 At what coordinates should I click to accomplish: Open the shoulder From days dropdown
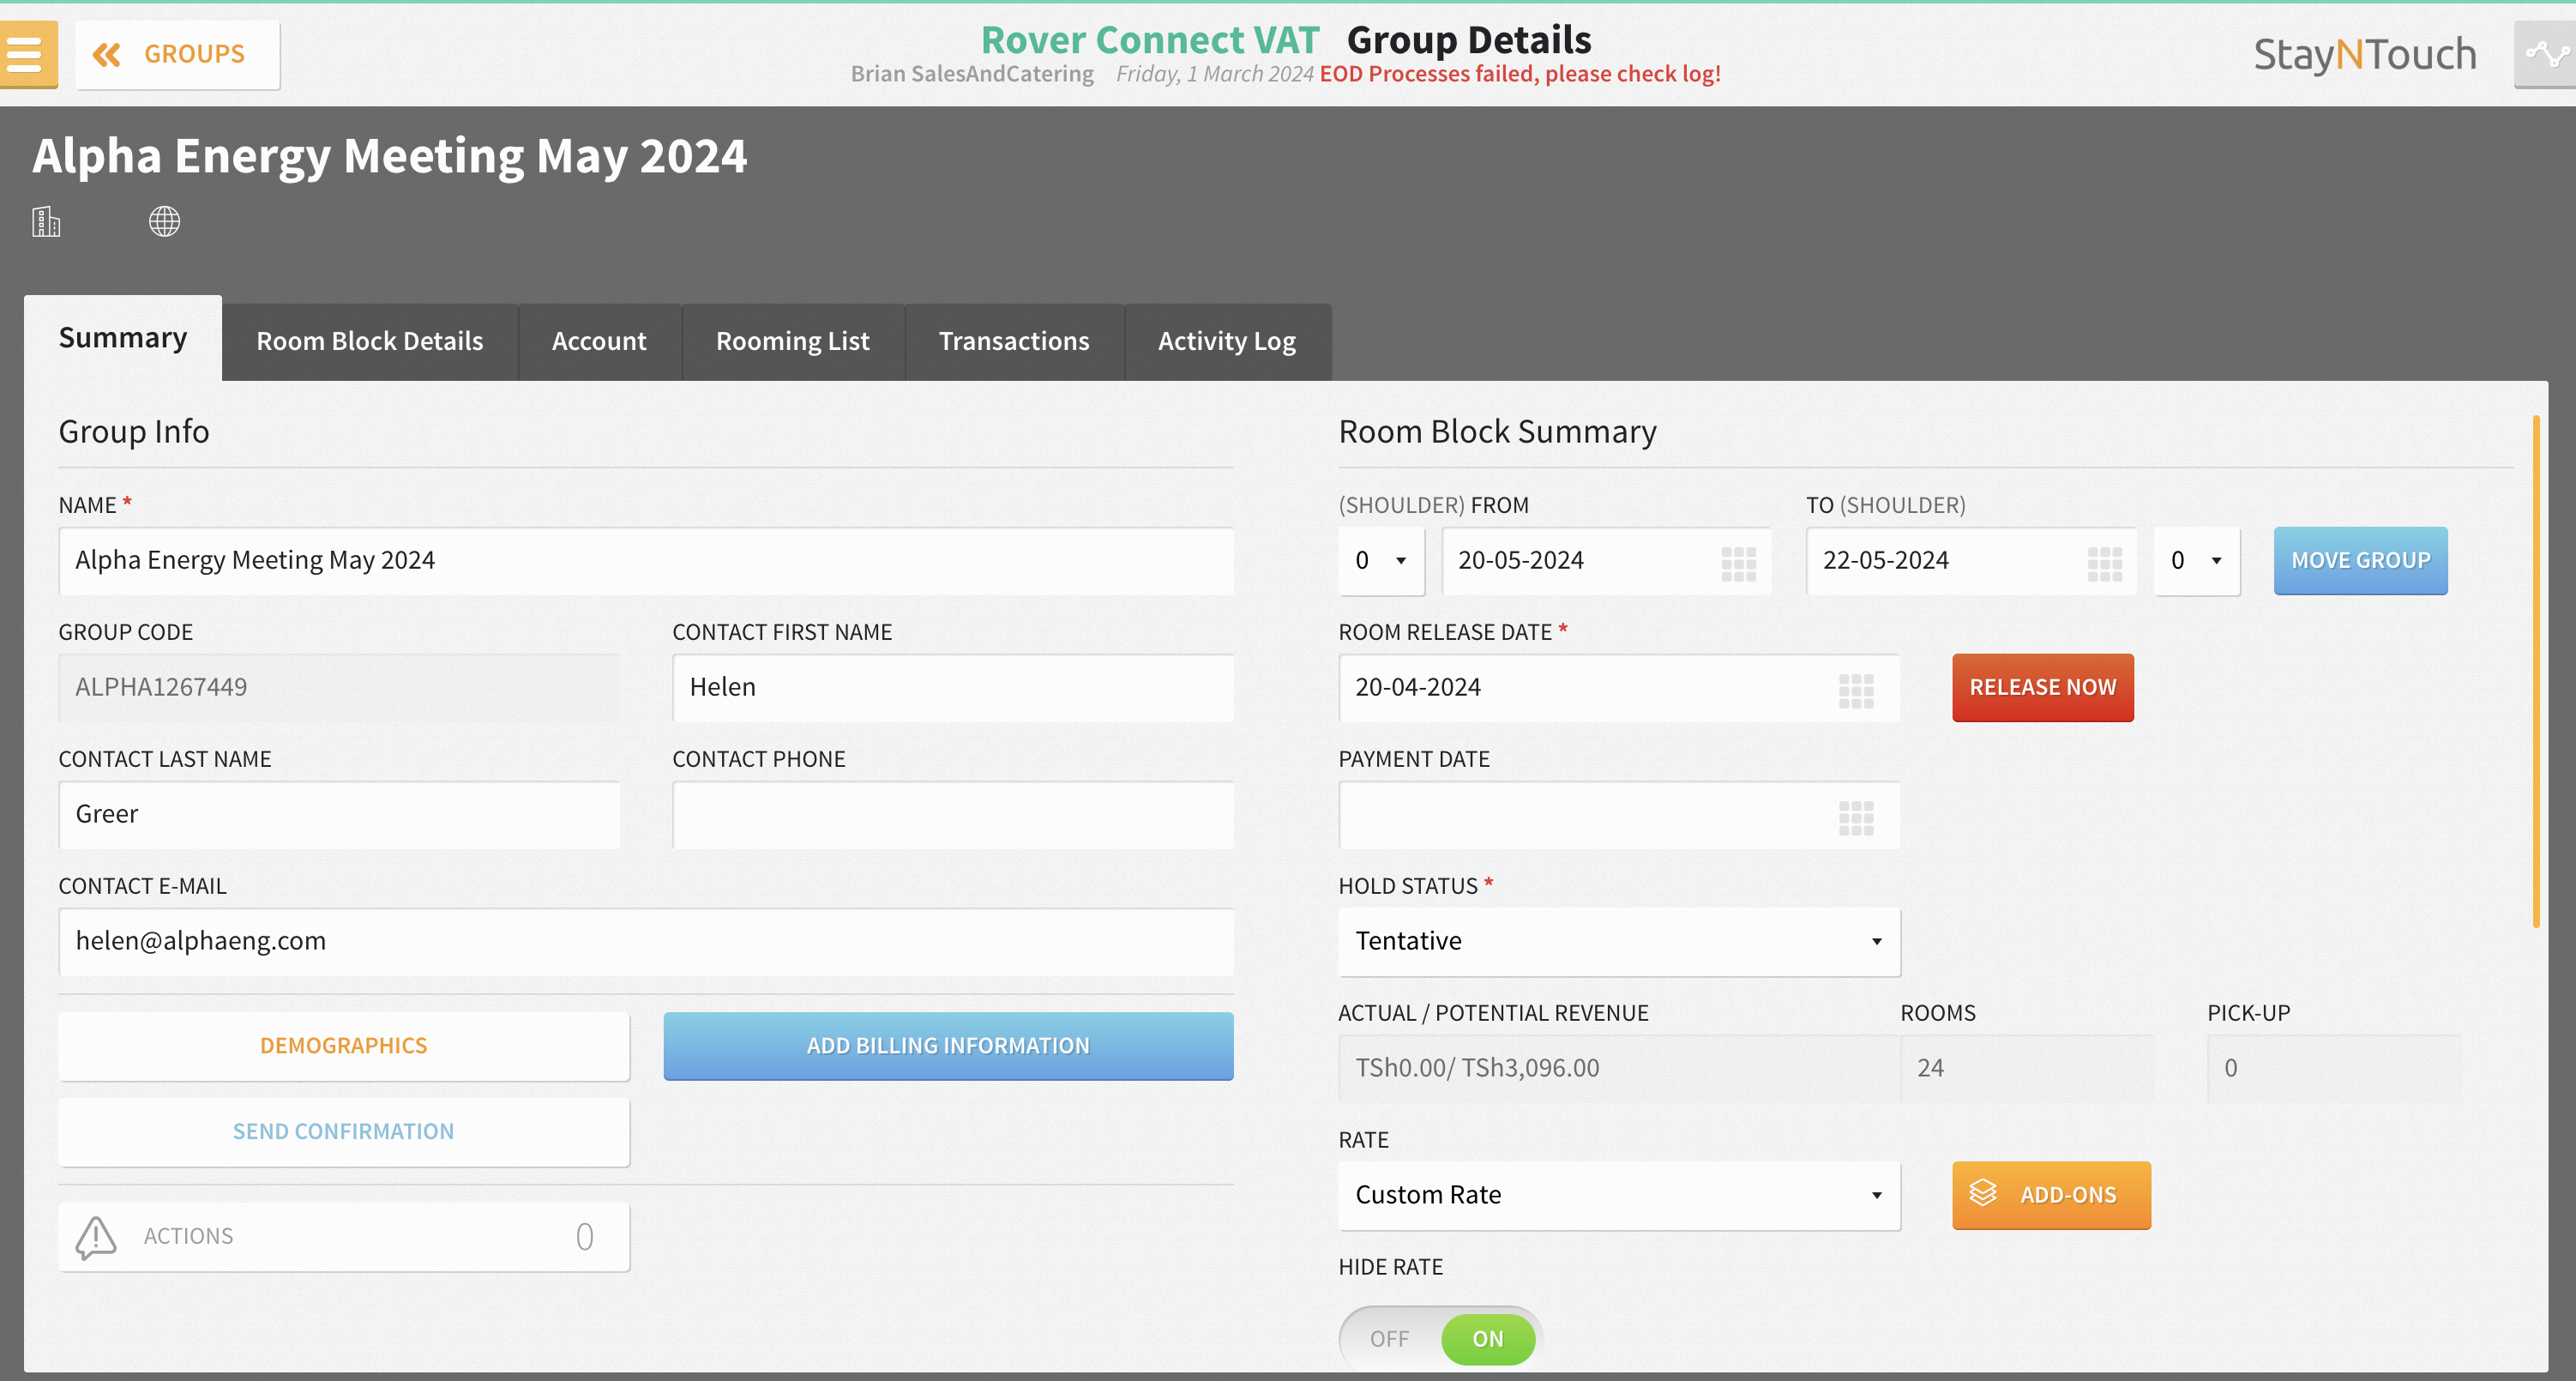click(1381, 561)
